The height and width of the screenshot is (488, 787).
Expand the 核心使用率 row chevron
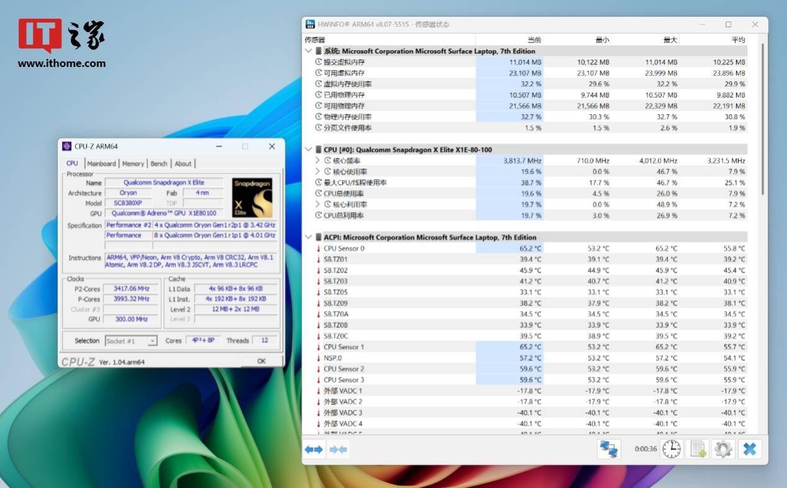coord(318,172)
